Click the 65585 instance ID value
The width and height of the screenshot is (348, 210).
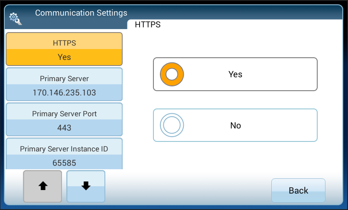[64, 163]
